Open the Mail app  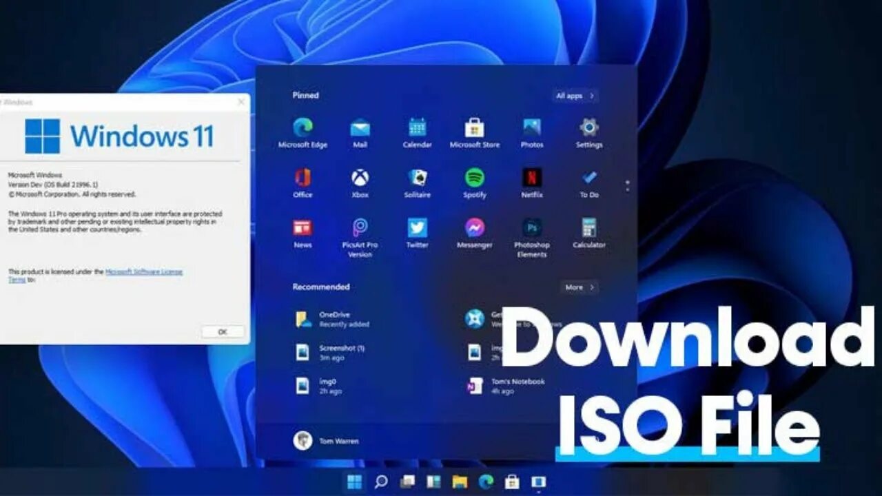[x=360, y=133]
